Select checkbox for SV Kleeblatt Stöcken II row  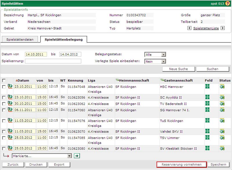pos(4,149)
